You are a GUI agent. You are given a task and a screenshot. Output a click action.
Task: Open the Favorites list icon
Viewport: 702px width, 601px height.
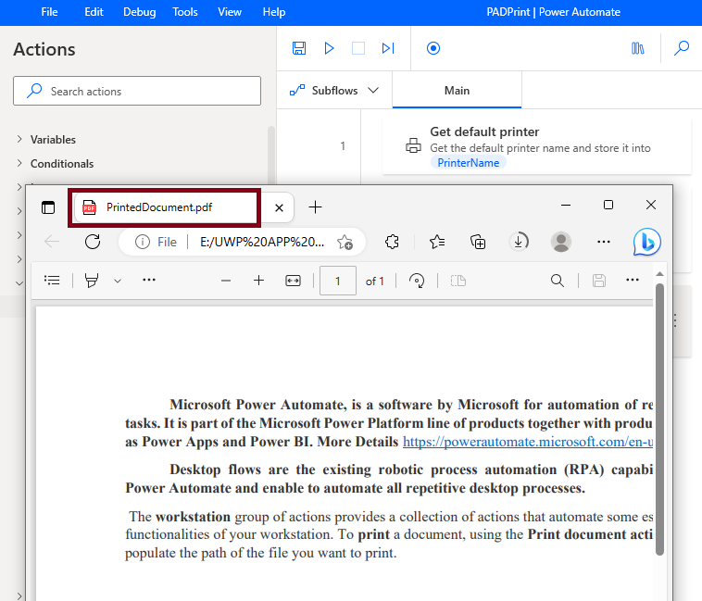click(437, 242)
